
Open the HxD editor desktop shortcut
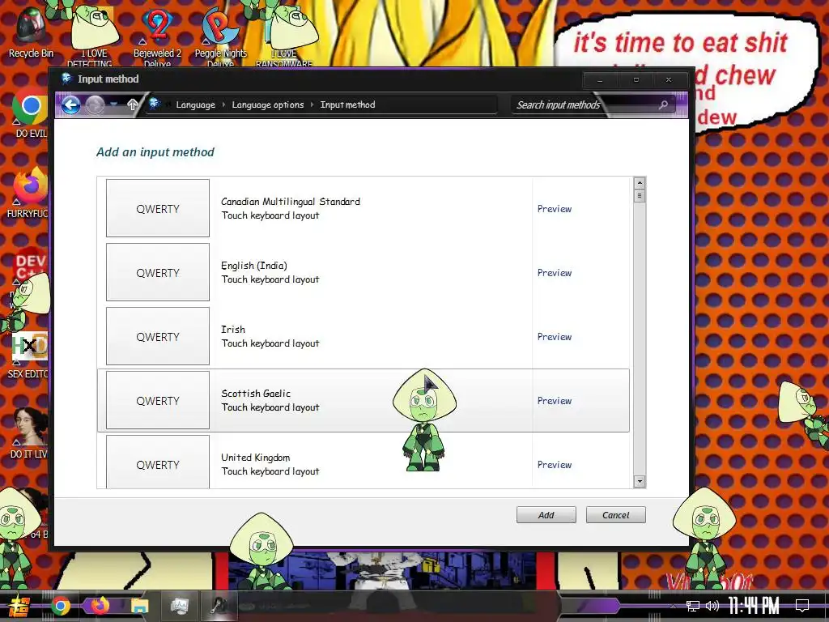30,355
